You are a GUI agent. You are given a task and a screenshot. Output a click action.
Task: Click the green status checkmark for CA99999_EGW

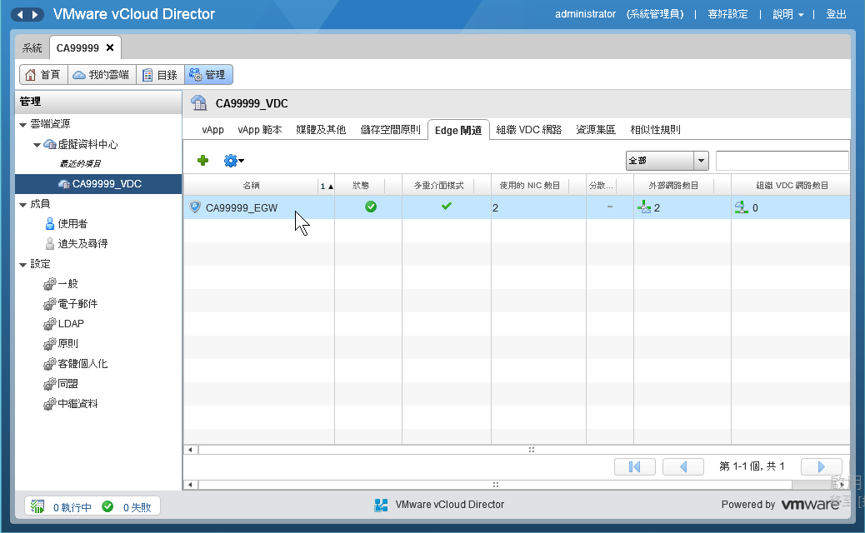click(x=371, y=207)
